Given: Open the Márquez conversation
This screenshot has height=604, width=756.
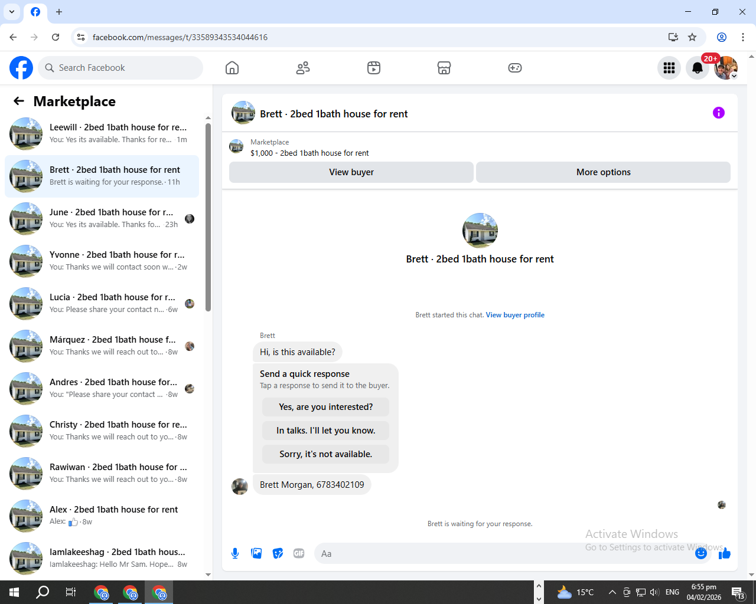Looking at the screenshot, I should 102,346.
